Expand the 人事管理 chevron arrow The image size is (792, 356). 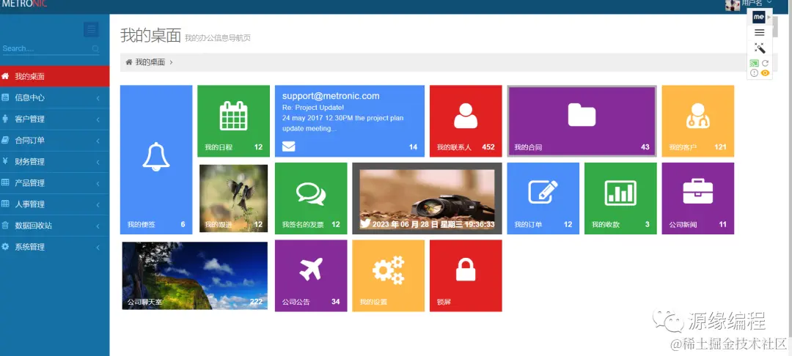click(x=98, y=204)
